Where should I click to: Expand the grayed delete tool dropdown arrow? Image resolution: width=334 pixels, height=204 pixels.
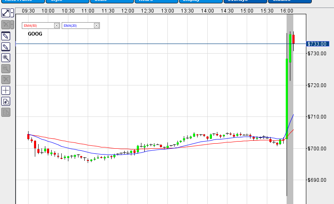click(x=12, y=25)
